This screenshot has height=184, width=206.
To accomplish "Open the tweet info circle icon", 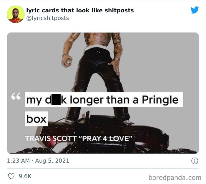I will pyautogui.click(x=195, y=161).
